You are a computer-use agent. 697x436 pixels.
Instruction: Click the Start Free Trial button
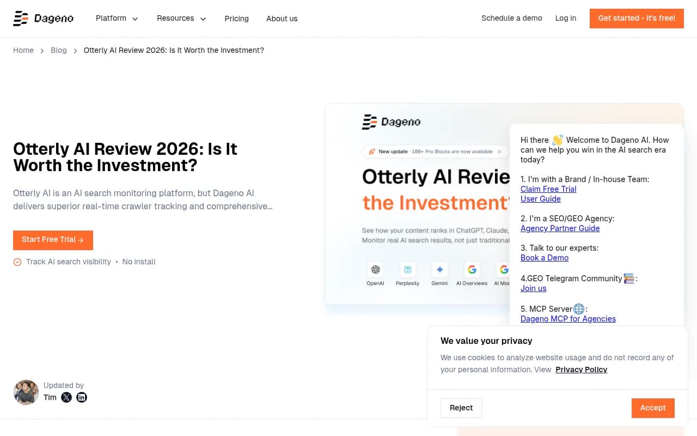pyautogui.click(x=53, y=240)
